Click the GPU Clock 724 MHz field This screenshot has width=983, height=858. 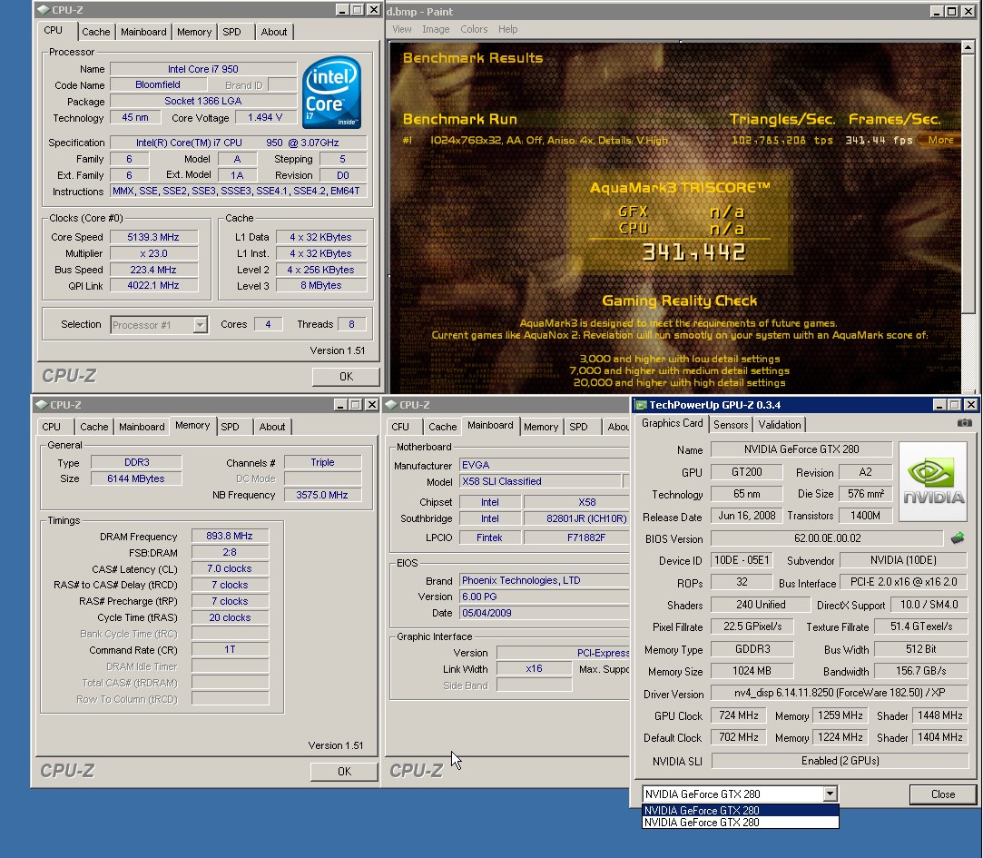[739, 715]
